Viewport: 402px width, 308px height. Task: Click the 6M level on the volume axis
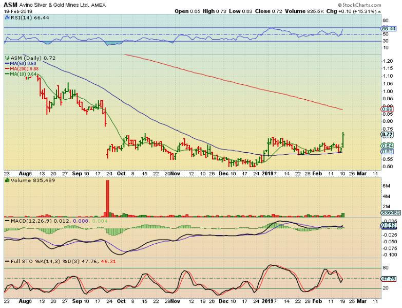pyautogui.click(x=387, y=186)
